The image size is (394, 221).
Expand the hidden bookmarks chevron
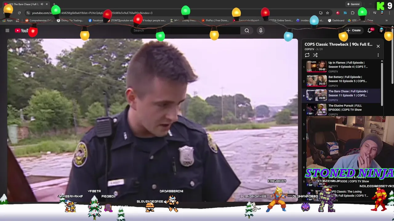pyautogui.click(x=386, y=21)
